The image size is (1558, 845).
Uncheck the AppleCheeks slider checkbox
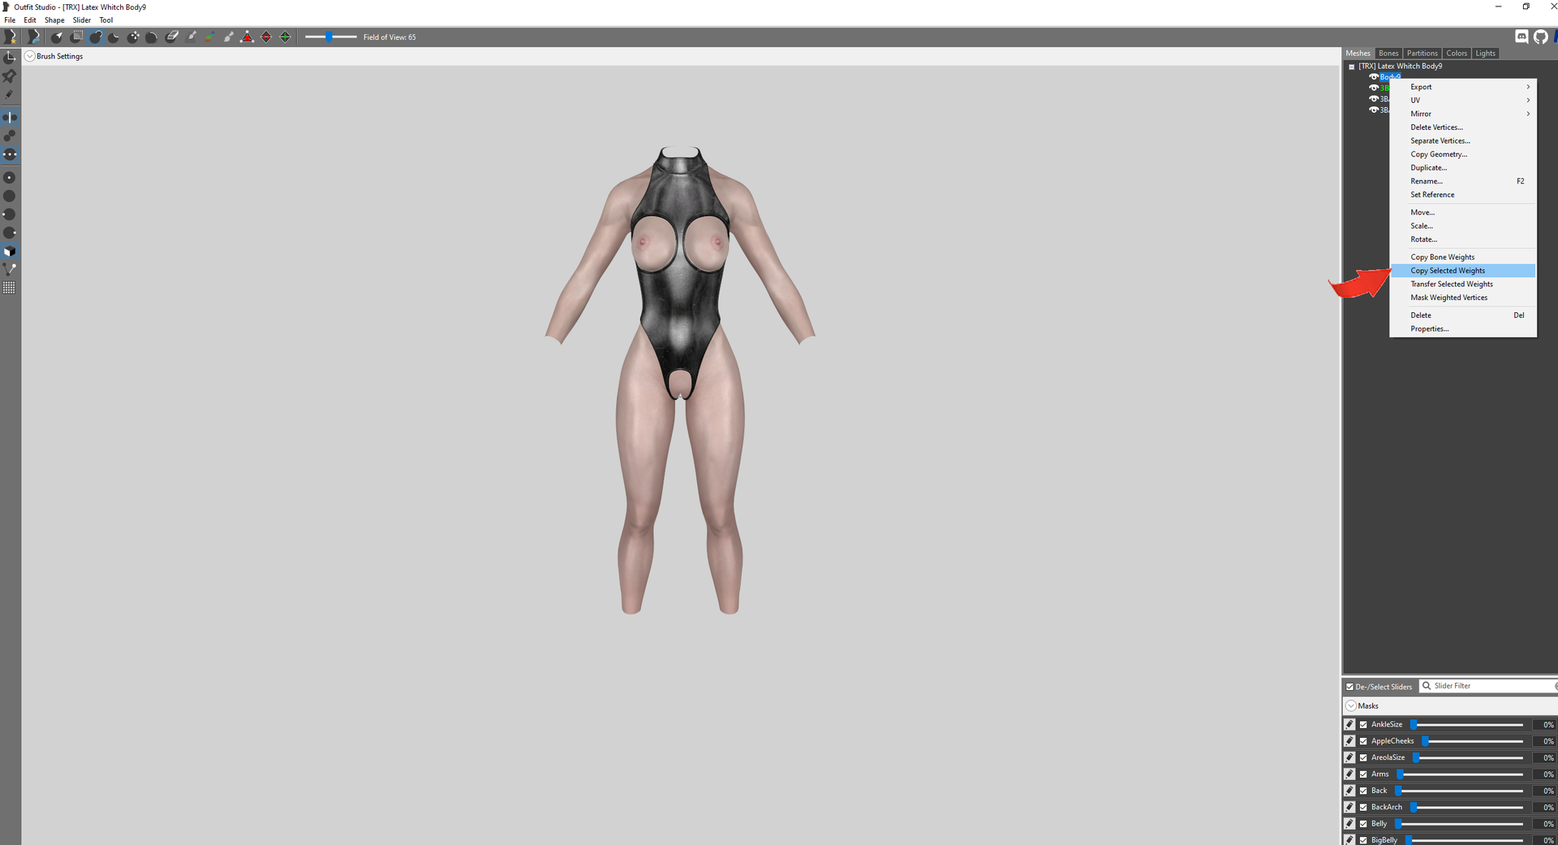pos(1363,741)
